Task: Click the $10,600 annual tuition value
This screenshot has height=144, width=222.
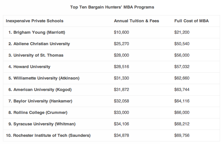Action: click(x=121, y=32)
